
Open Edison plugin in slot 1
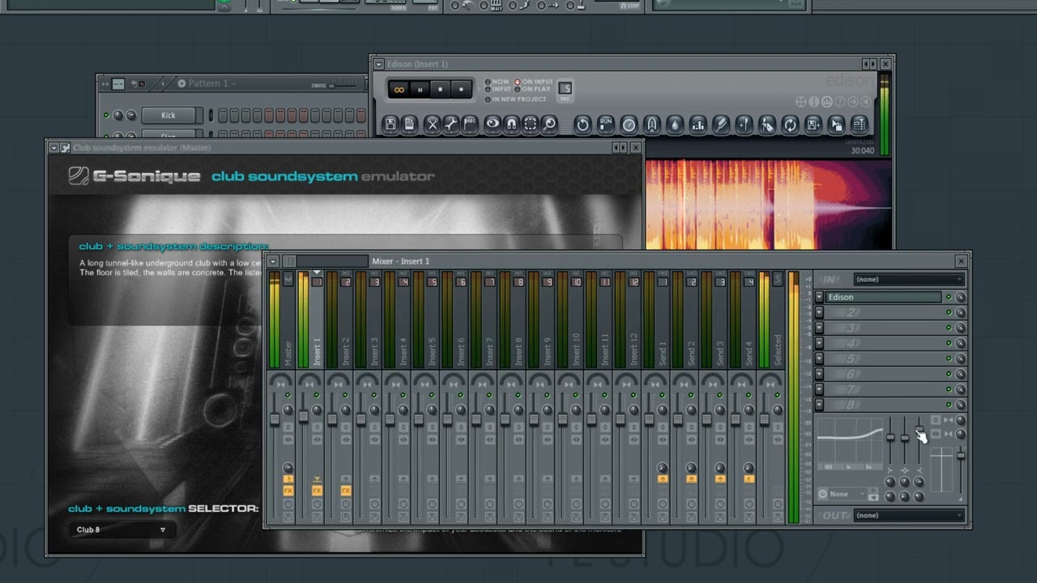click(x=883, y=297)
